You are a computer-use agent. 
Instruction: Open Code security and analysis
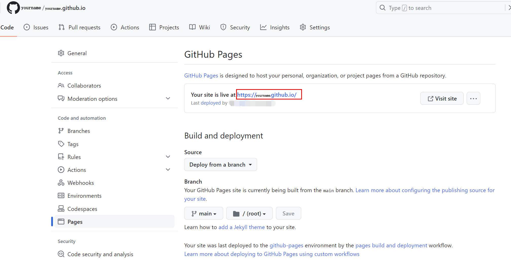pyautogui.click(x=115, y=254)
